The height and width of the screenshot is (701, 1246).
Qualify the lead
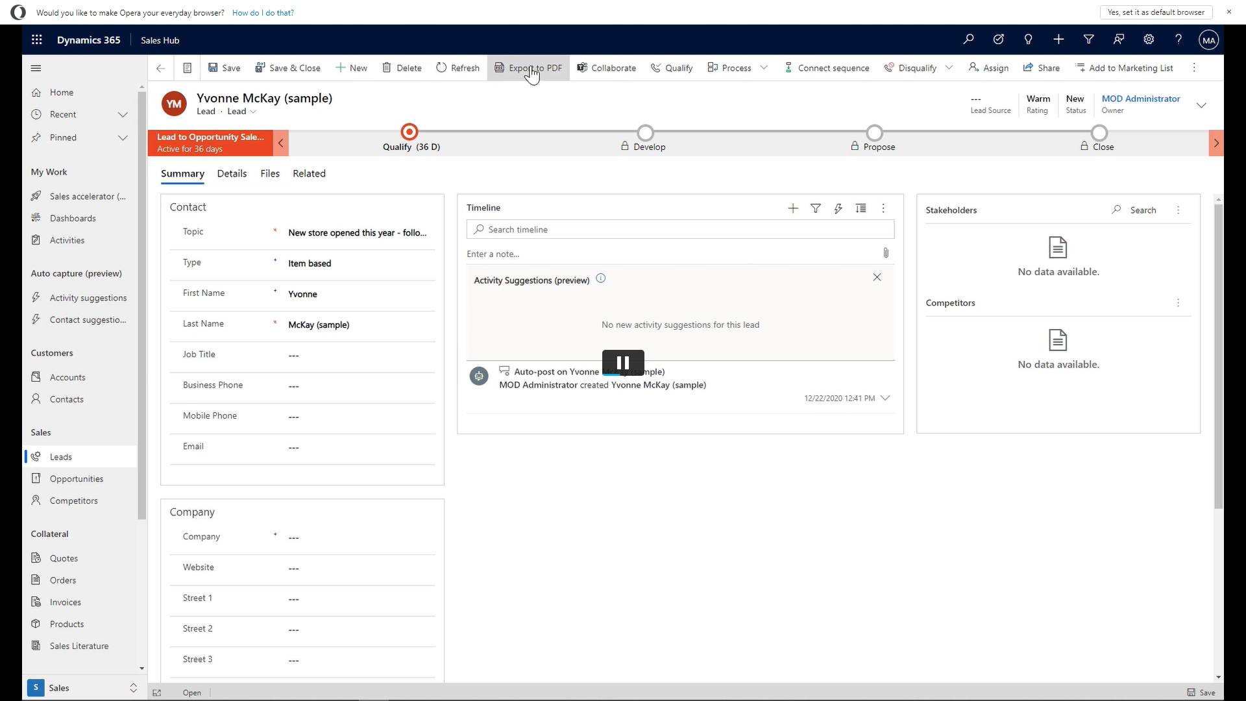(672, 68)
